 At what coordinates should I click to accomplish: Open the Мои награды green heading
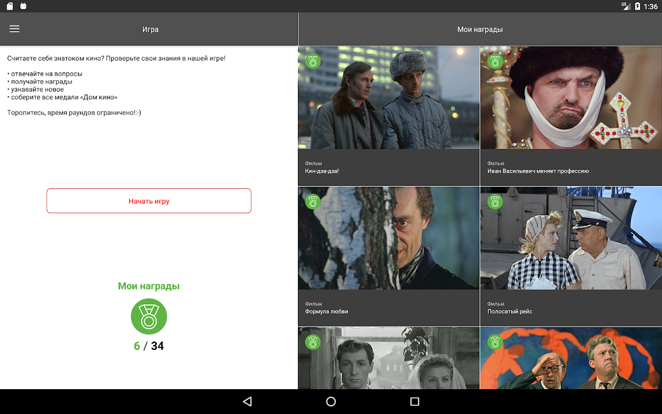[x=149, y=286]
